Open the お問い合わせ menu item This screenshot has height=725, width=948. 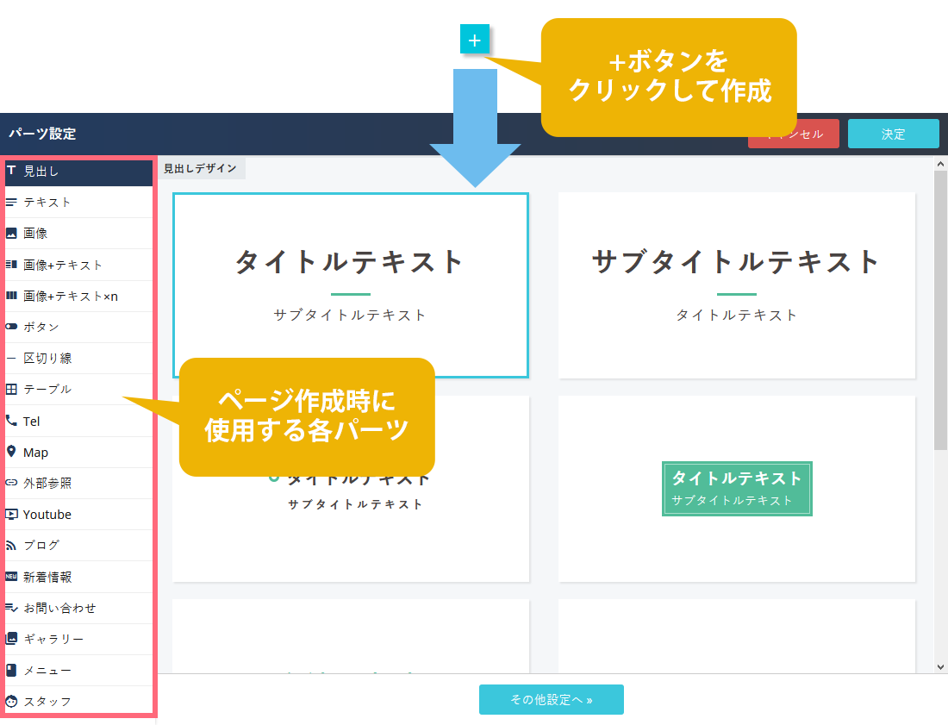point(59,608)
